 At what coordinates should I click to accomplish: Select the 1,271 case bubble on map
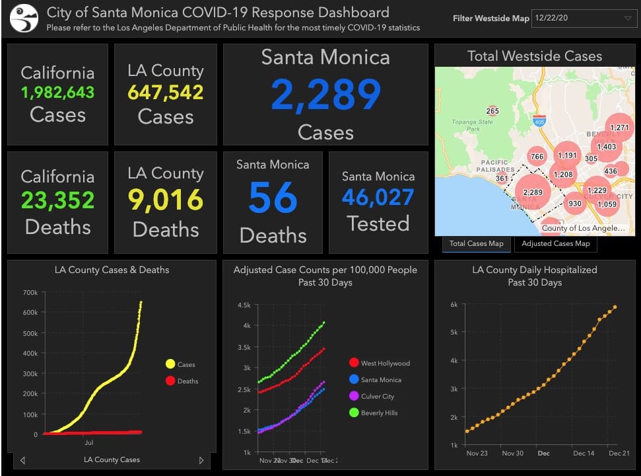coord(619,128)
